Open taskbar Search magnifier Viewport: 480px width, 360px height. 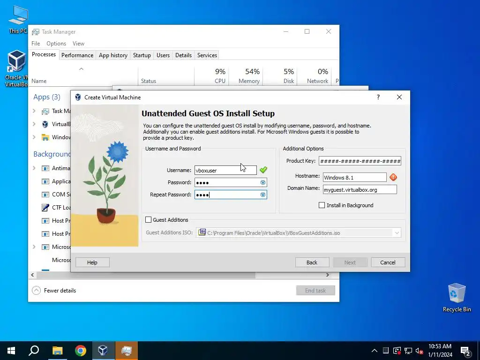pos(34,351)
